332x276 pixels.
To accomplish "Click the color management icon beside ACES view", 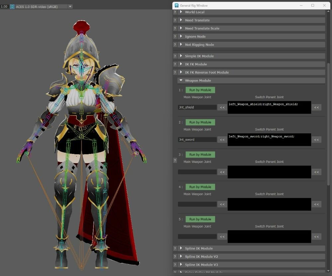I will pos(12,6).
